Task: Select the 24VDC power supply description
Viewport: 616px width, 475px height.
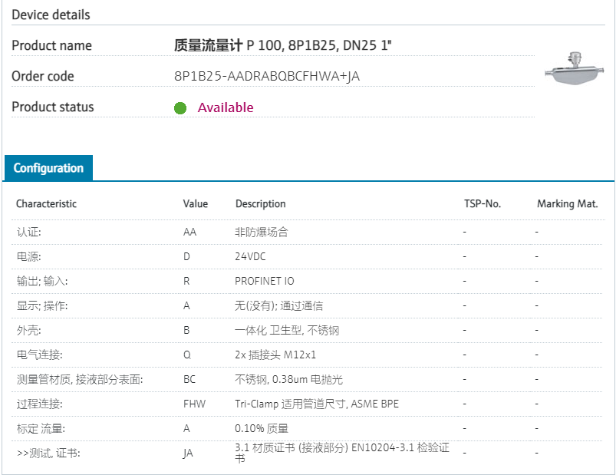Action: (250, 256)
